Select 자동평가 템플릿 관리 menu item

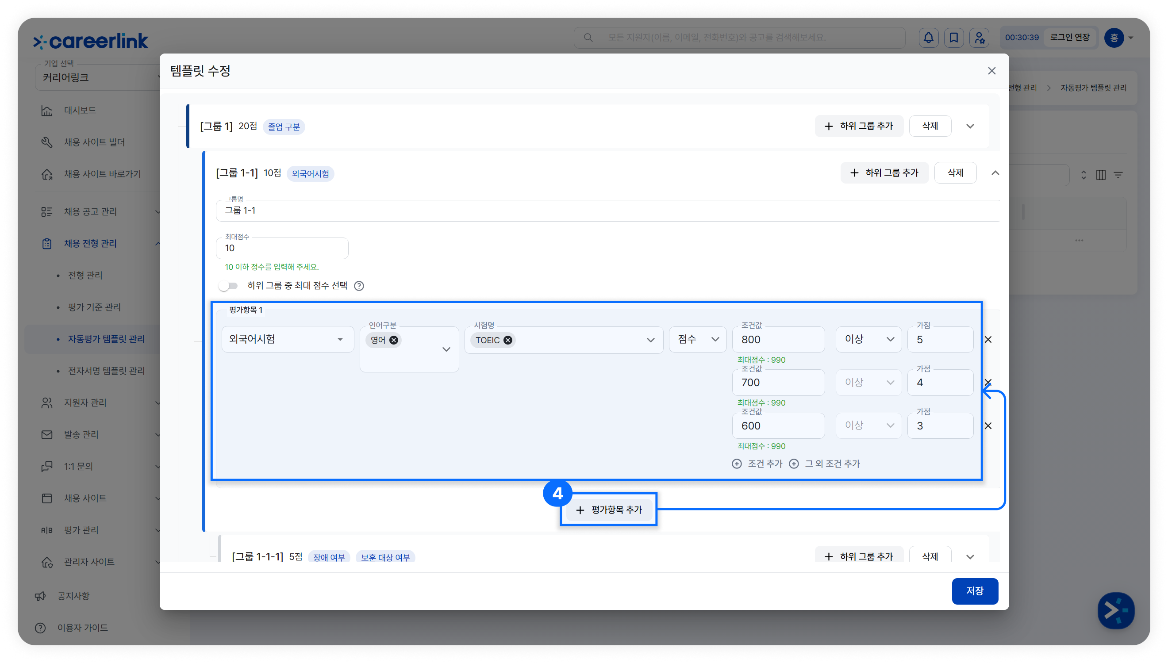pos(106,339)
